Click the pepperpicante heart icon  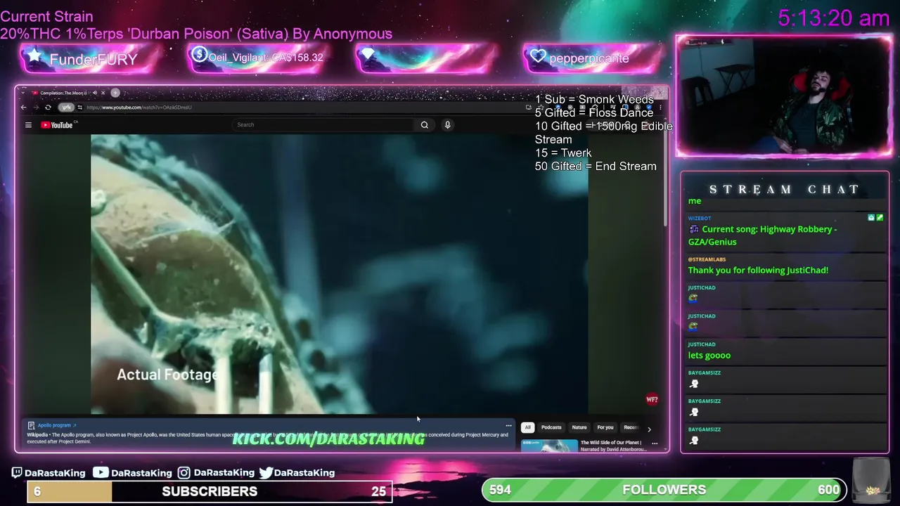pyautogui.click(x=539, y=57)
